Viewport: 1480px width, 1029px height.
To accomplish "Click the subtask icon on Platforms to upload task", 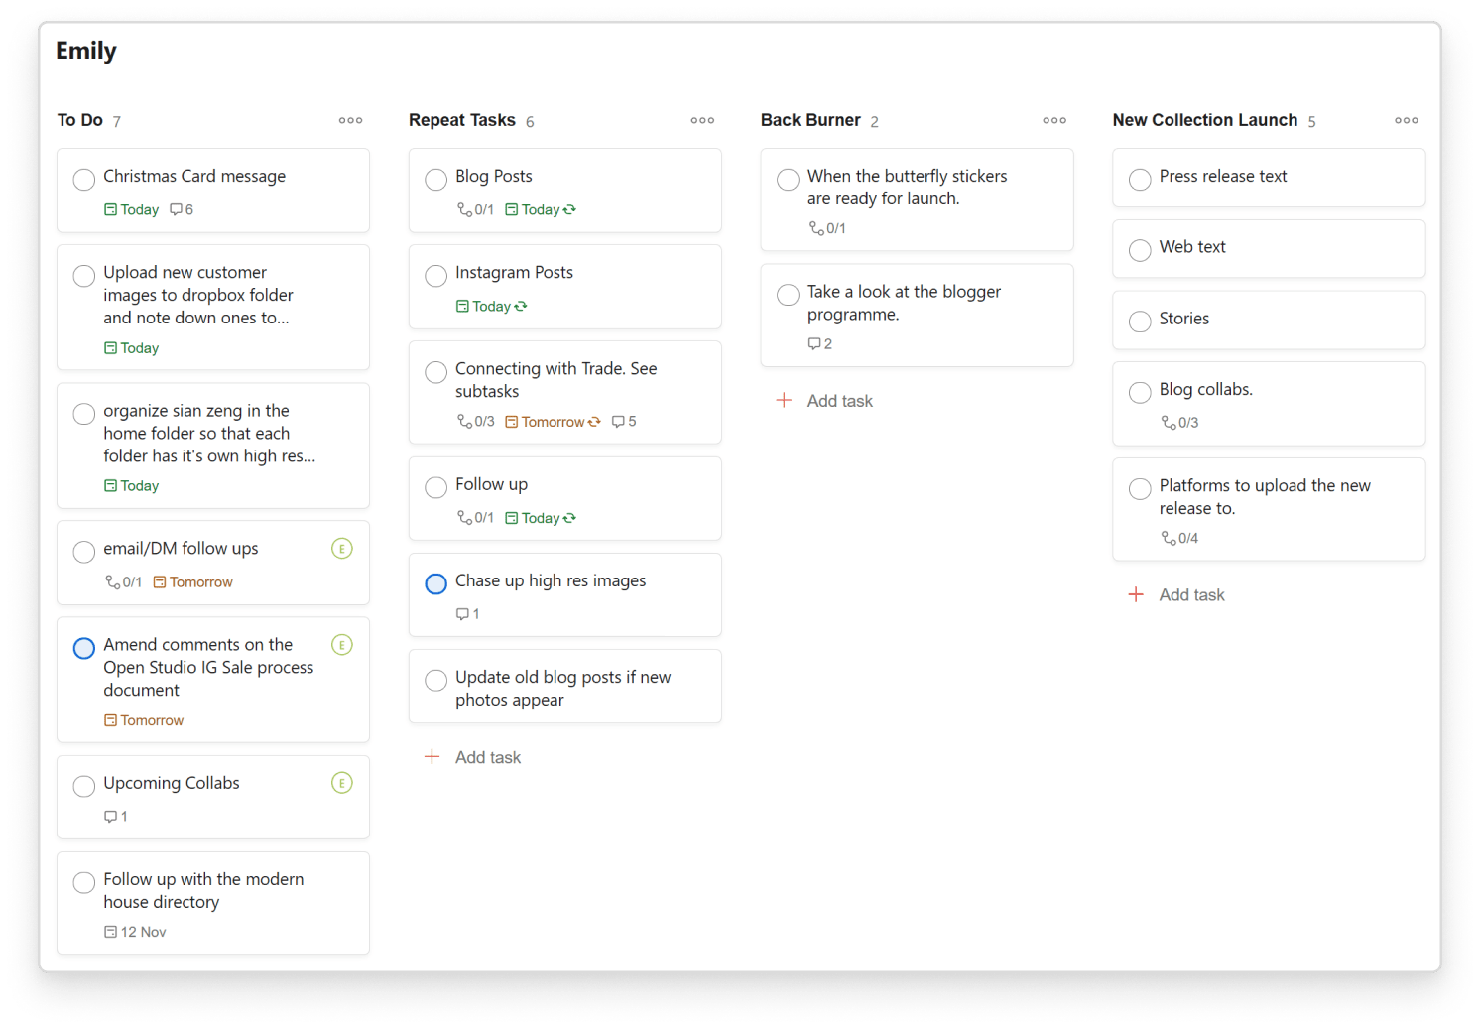I will coord(1171,538).
